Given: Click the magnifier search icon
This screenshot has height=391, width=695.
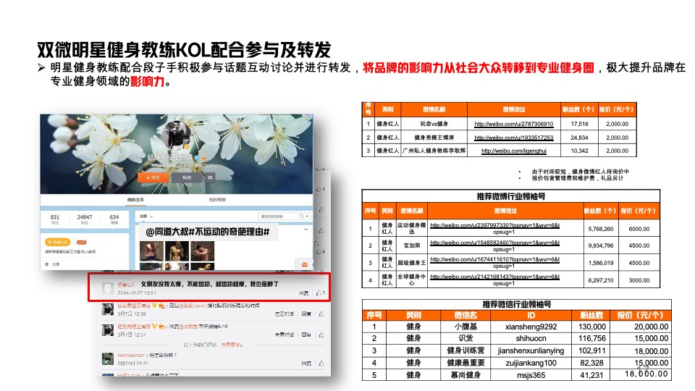Looking at the screenshot, I should [x=302, y=216].
